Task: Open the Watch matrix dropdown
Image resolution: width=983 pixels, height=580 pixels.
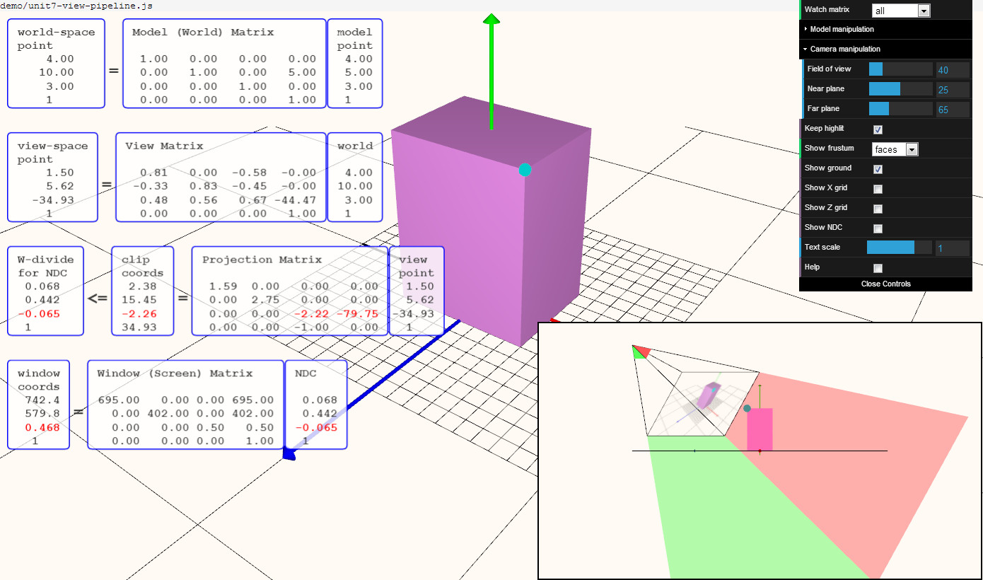Action: tap(901, 11)
